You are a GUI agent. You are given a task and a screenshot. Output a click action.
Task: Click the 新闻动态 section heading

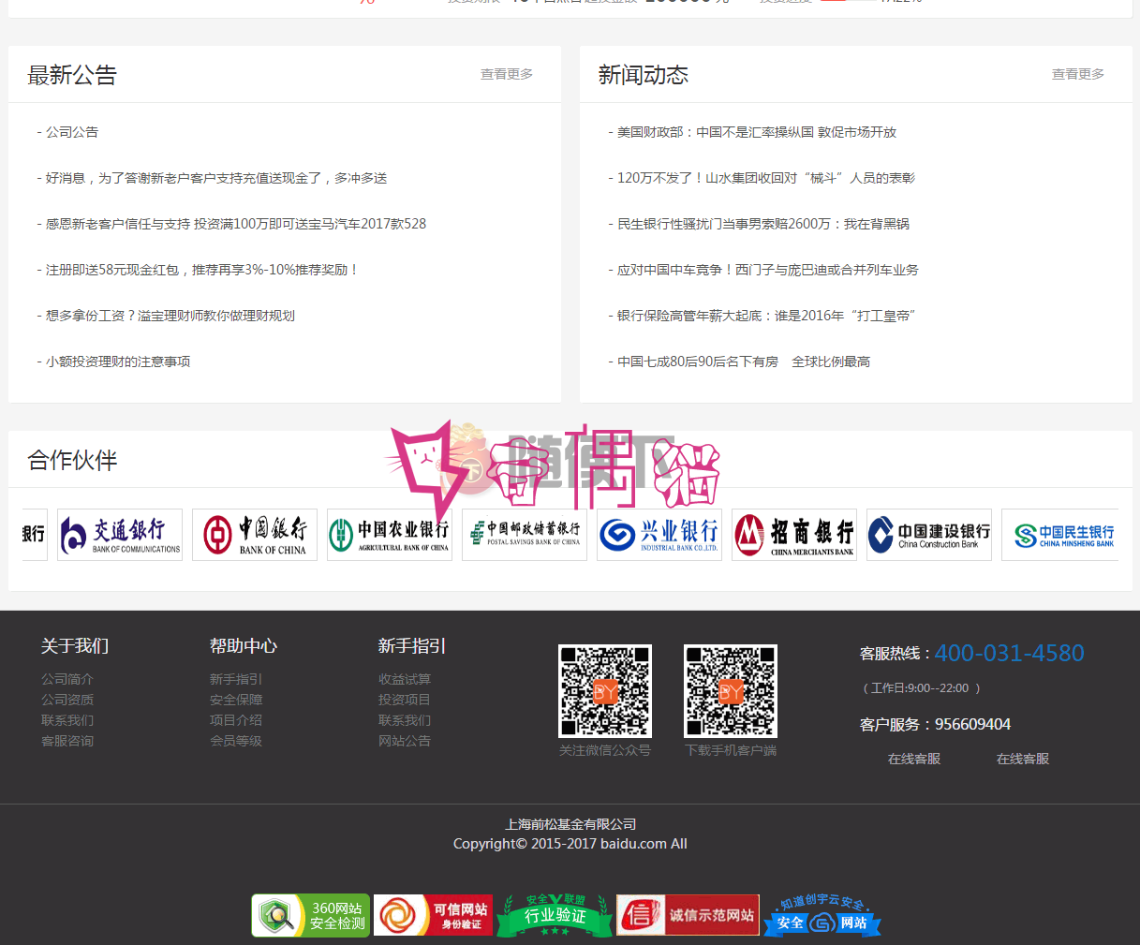click(644, 75)
